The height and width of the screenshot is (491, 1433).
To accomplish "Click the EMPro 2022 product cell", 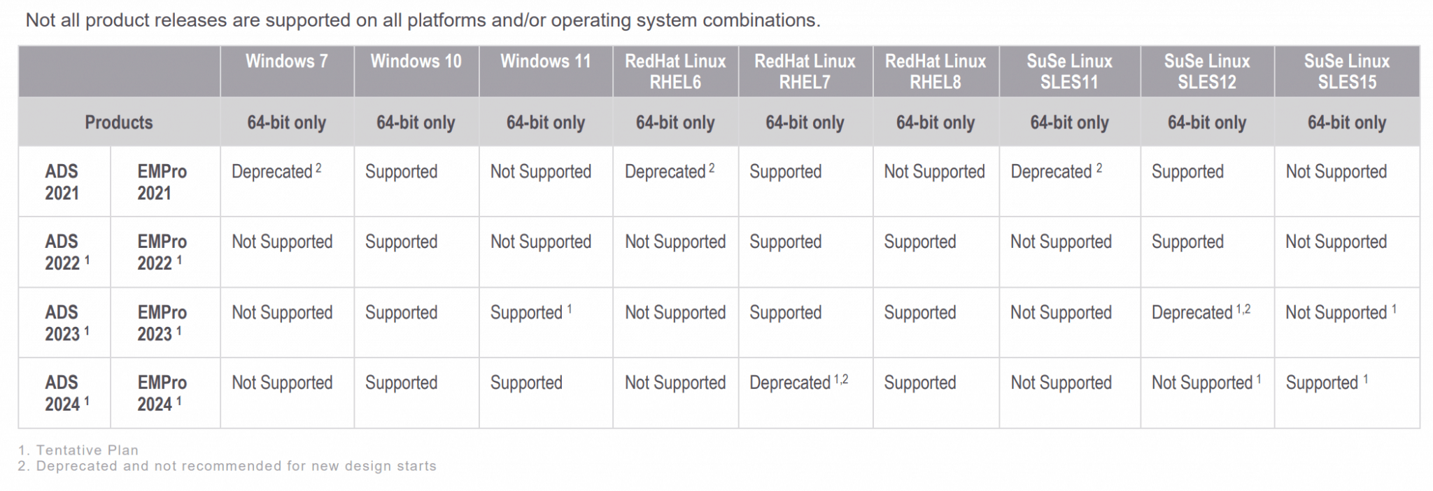I will pyautogui.click(x=162, y=252).
